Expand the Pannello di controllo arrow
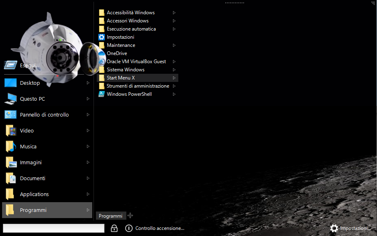 (x=88, y=115)
